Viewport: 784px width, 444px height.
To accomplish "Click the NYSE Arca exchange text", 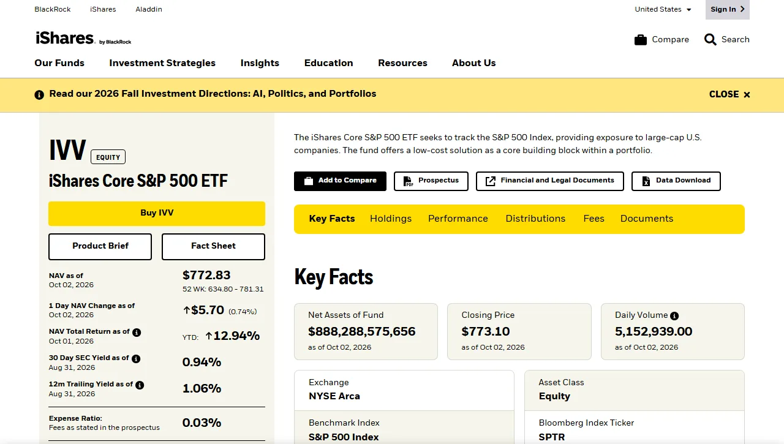I will [x=334, y=396].
